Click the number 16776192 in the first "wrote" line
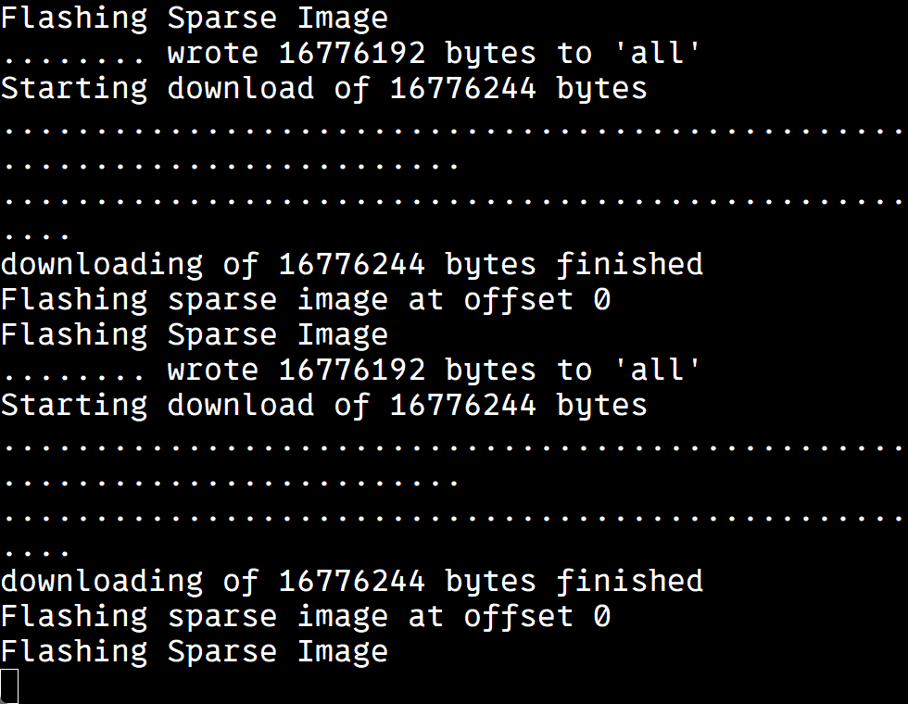The height and width of the screenshot is (704, 908). click(x=352, y=54)
